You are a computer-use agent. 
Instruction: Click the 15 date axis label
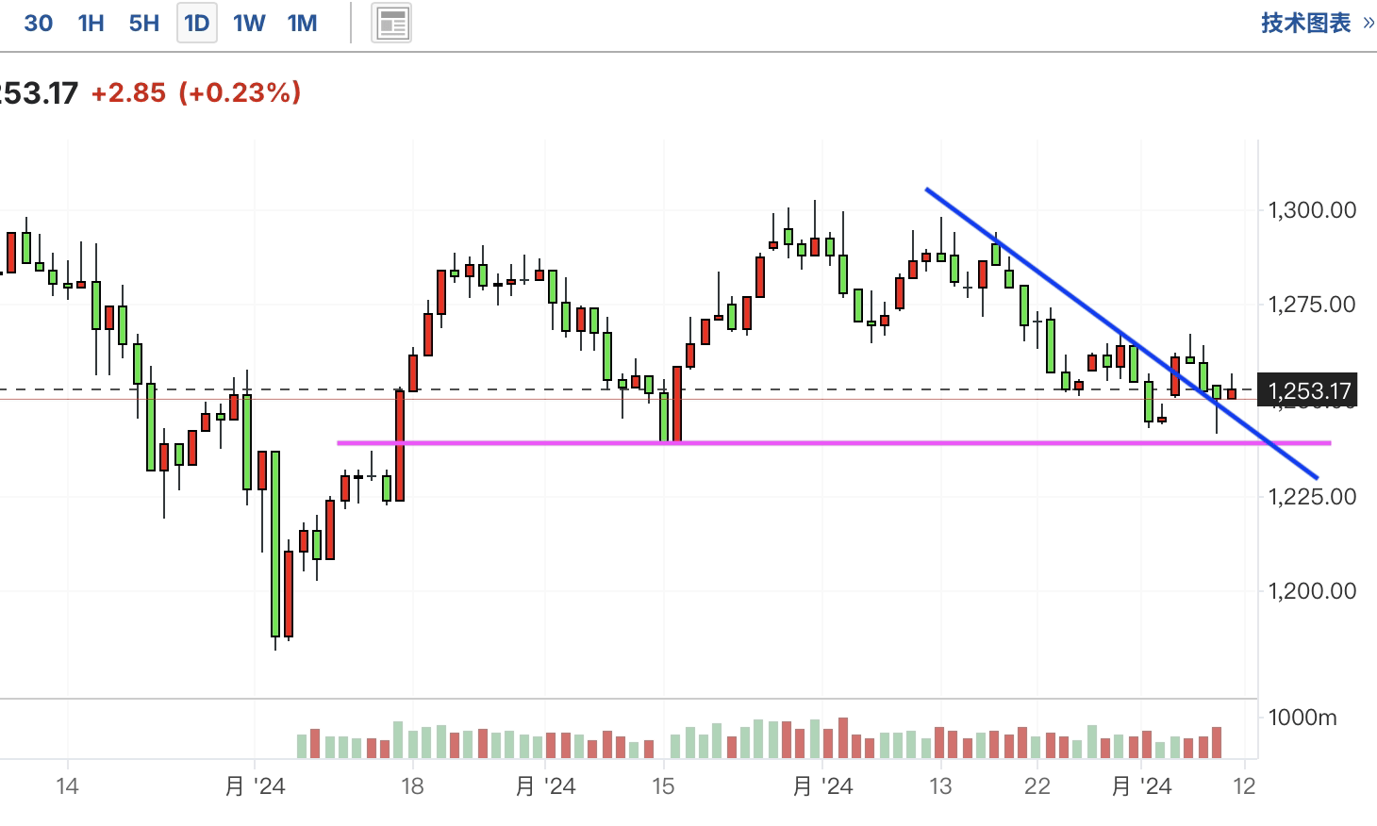click(x=663, y=785)
